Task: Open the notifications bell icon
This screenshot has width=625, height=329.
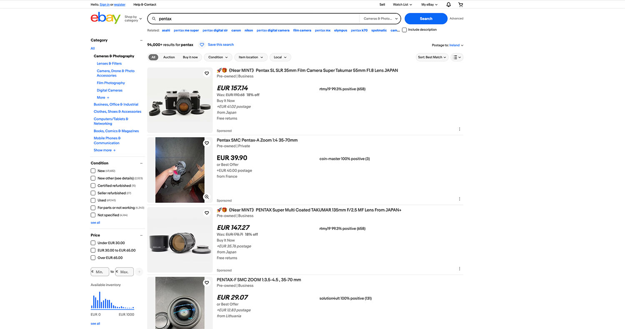Action: point(449,5)
